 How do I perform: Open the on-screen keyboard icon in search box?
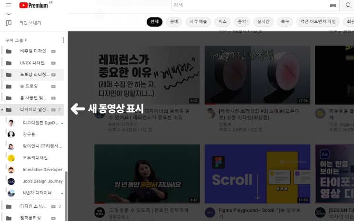333,5
